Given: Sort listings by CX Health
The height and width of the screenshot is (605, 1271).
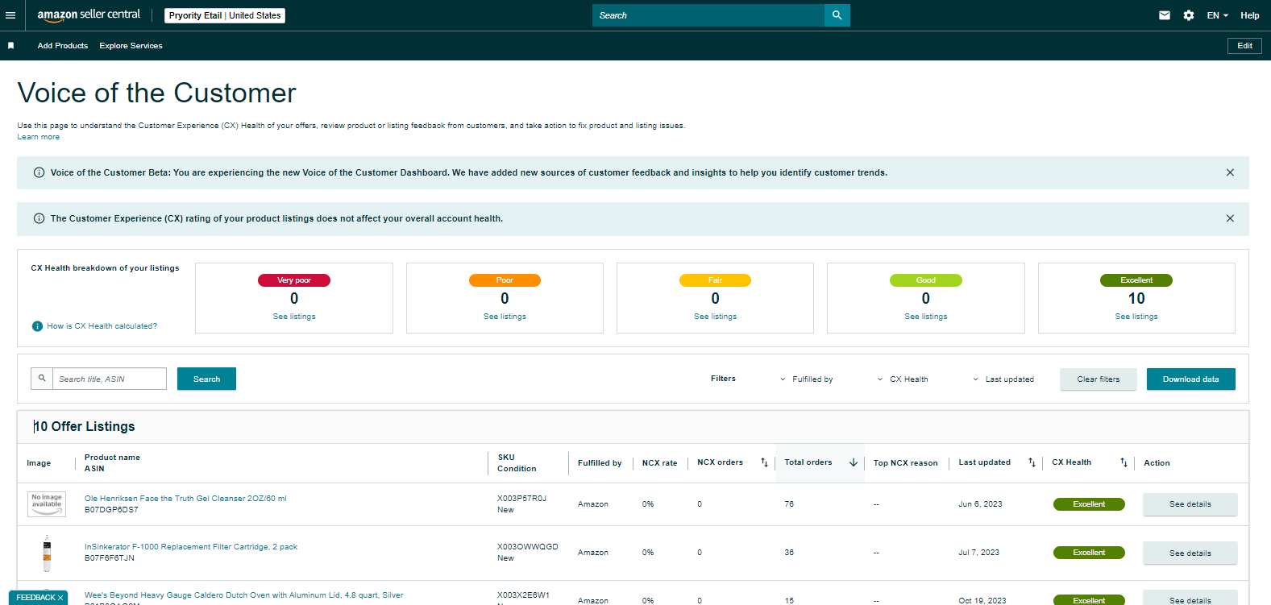Looking at the screenshot, I should tap(1124, 462).
